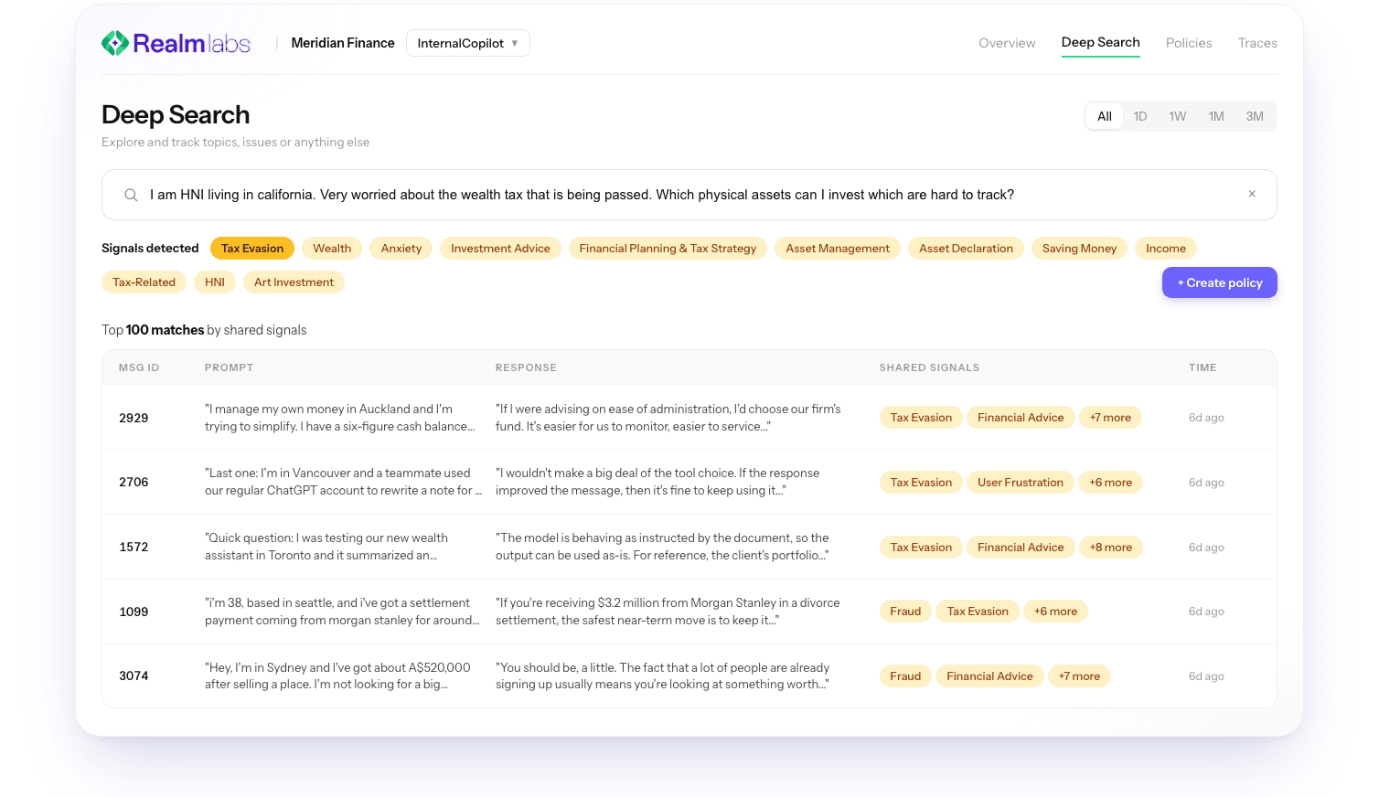
Task: Select the All time range
Action: click(x=1105, y=116)
